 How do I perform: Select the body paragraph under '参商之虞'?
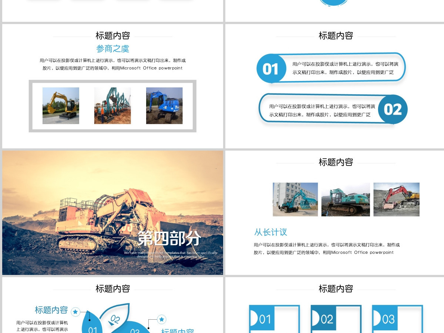(x=112, y=64)
